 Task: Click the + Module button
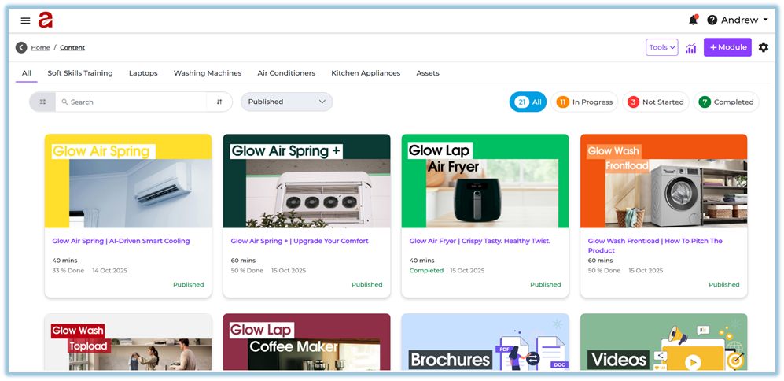coord(727,48)
